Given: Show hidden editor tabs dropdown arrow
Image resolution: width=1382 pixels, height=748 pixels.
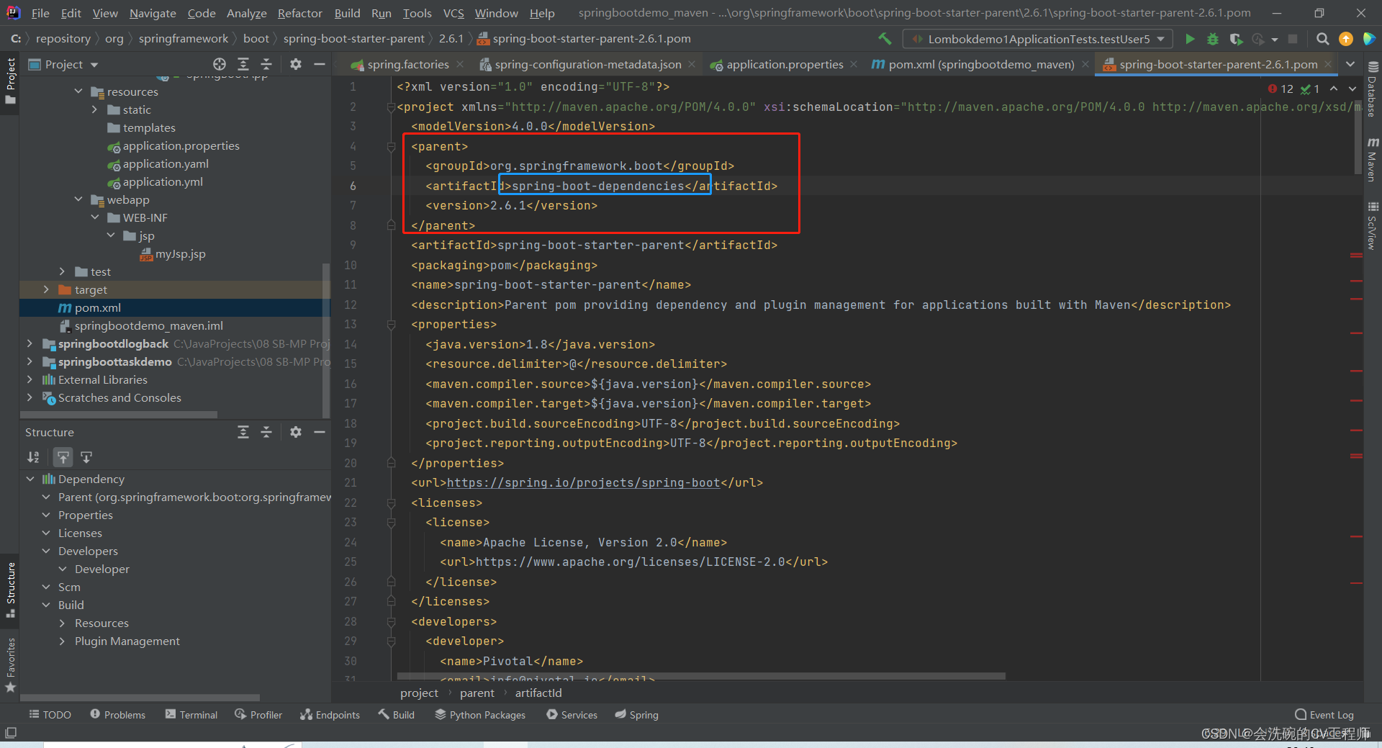Looking at the screenshot, I should (x=1350, y=64).
